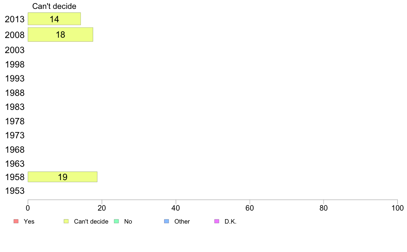Click the 1988 year label

[15, 93]
